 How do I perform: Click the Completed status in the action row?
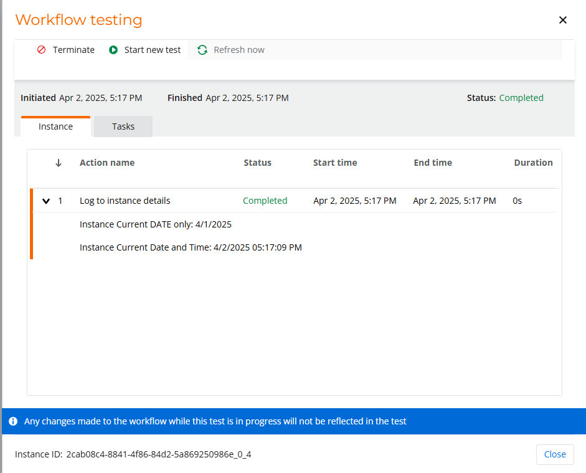265,201
